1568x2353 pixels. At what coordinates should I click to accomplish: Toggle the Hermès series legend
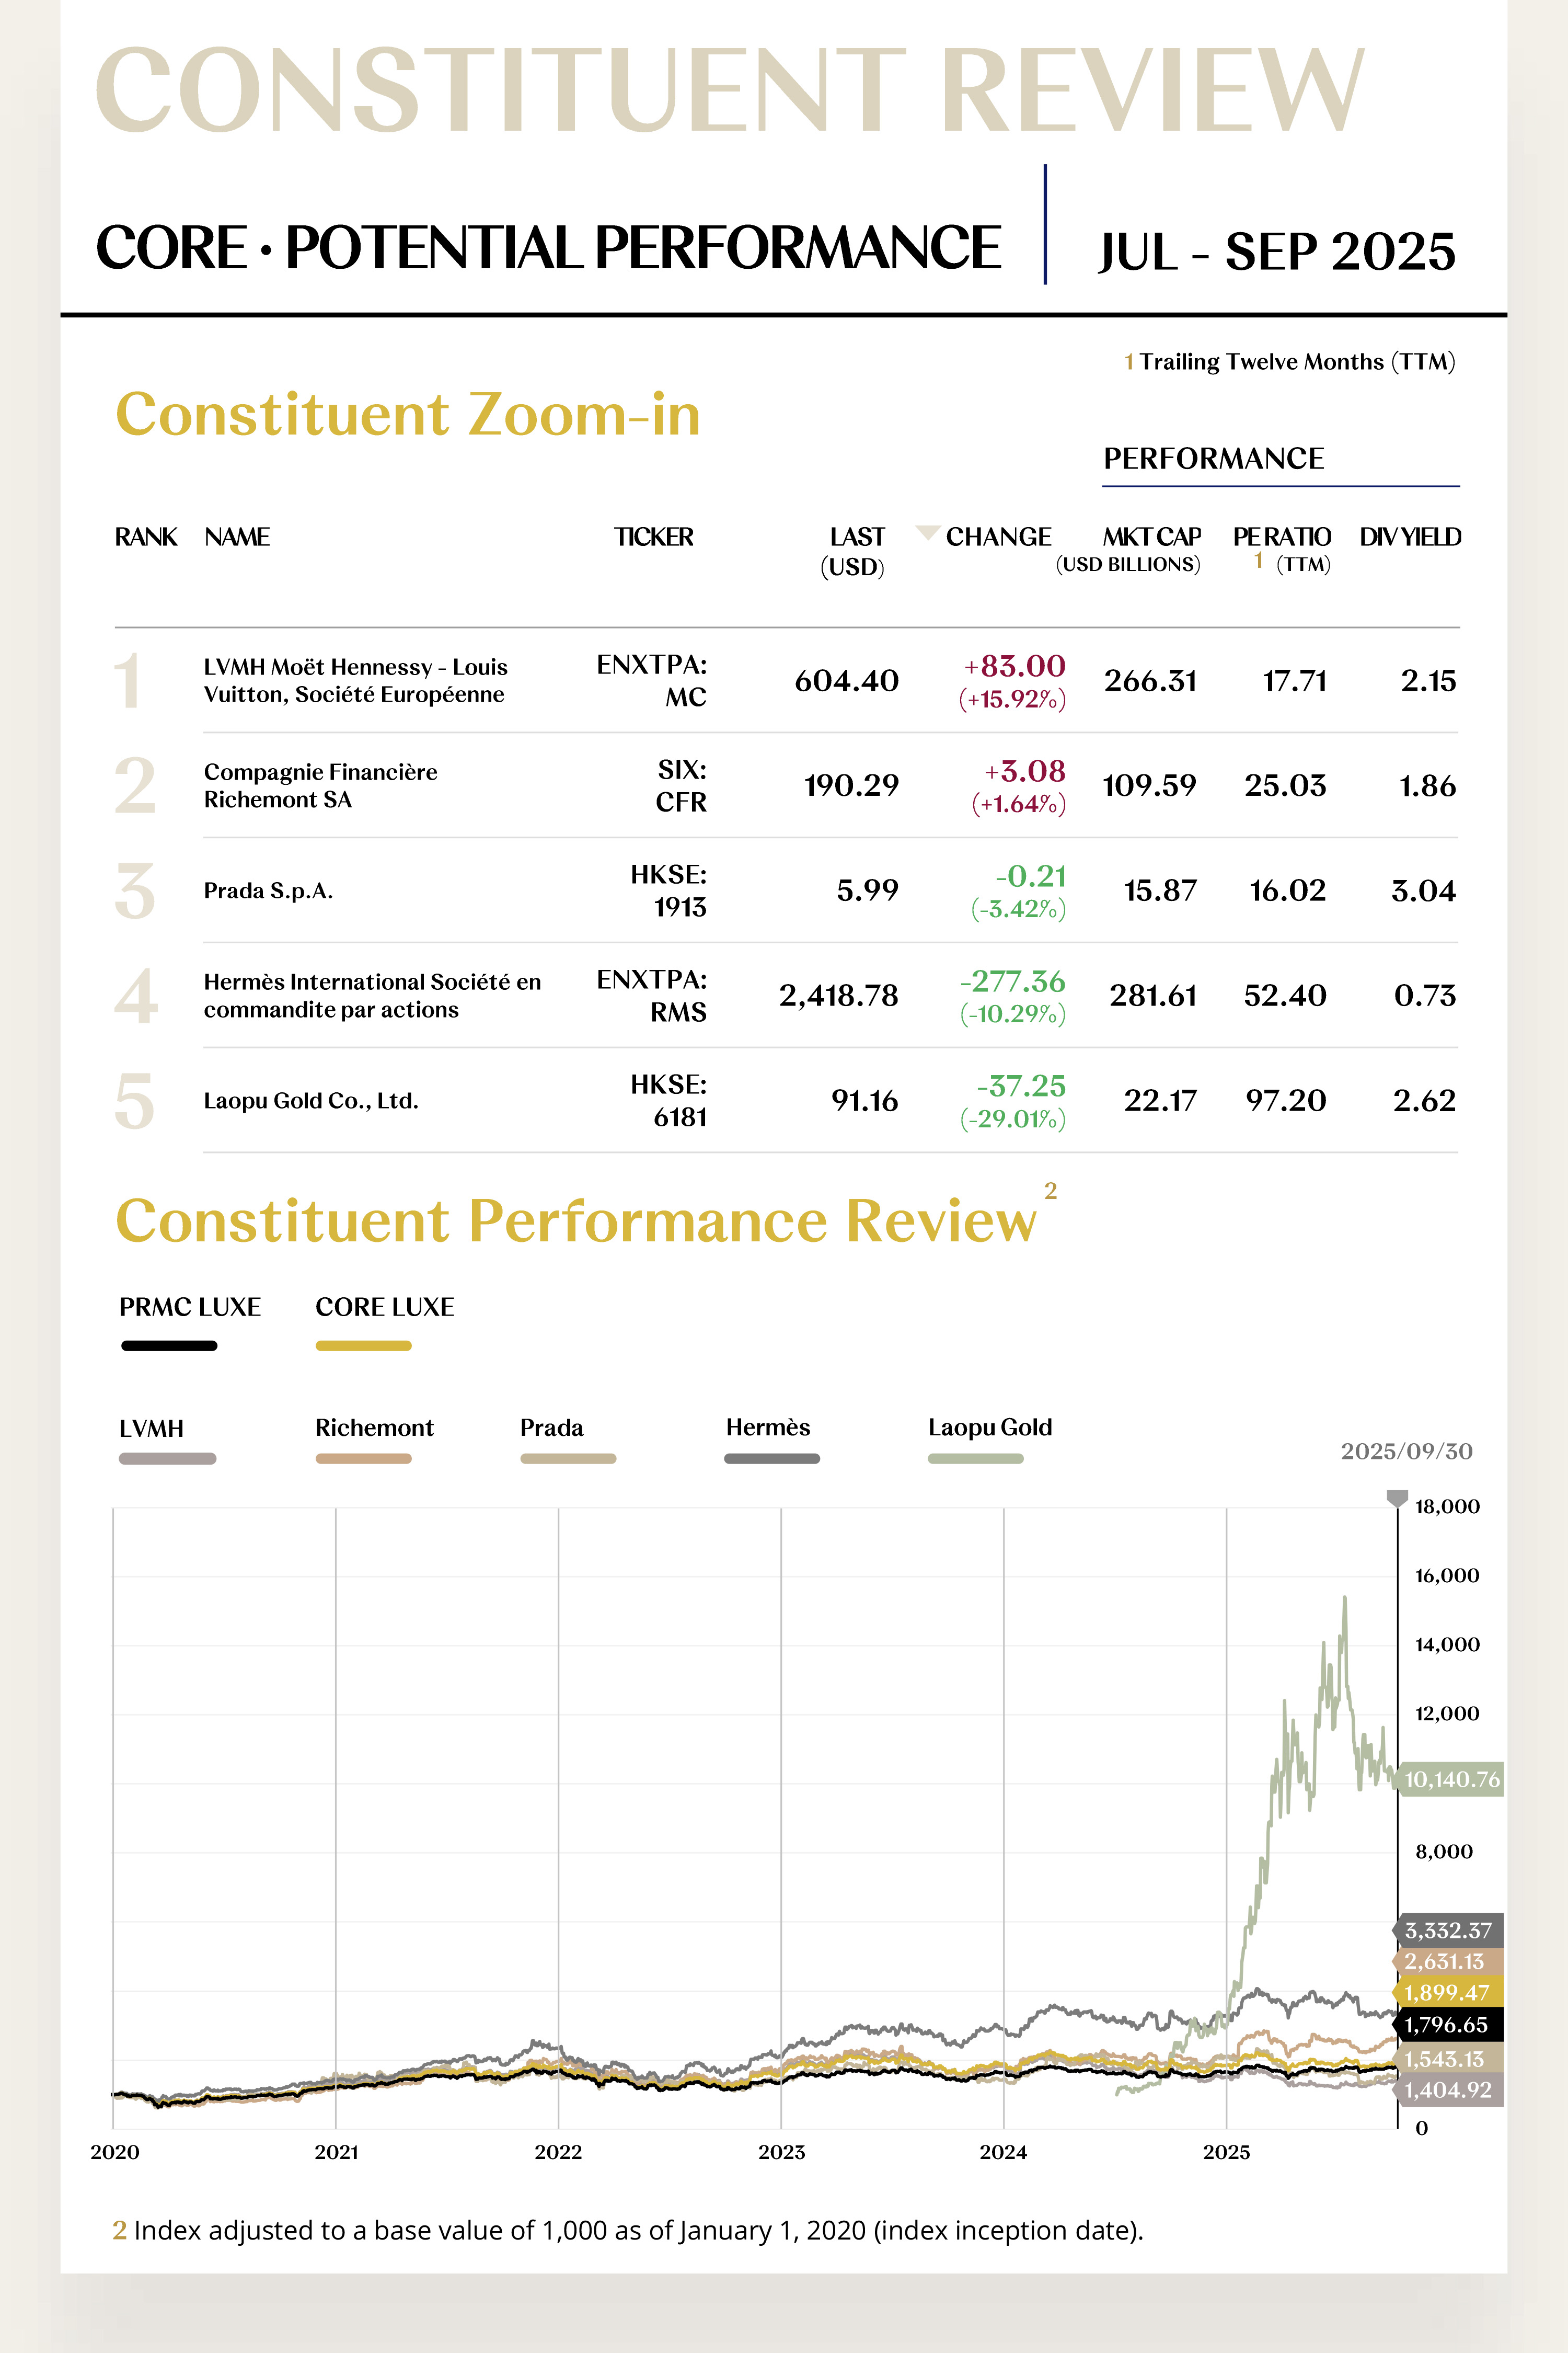772,1459
